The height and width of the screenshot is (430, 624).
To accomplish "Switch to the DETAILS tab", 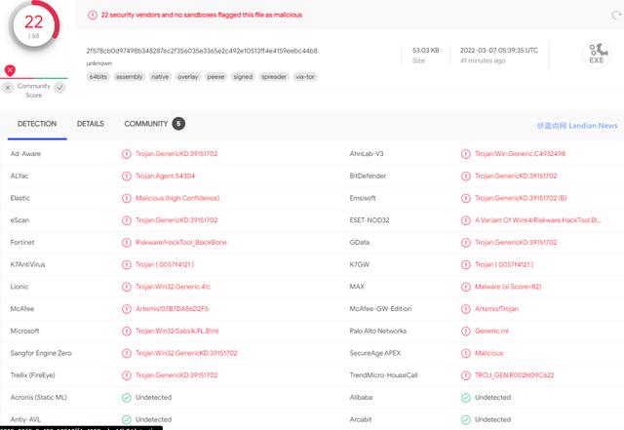I will coord(91,124).
